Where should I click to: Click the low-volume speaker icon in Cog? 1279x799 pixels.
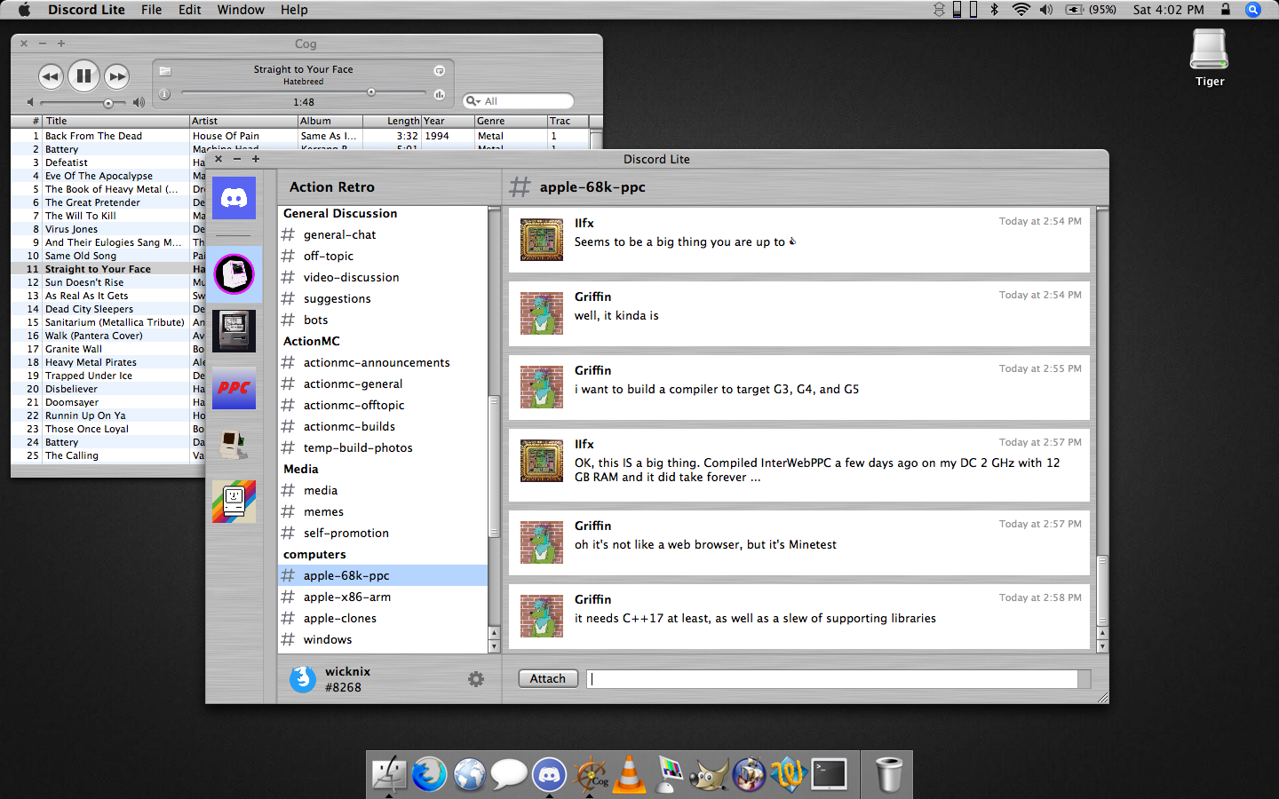coord(30,103)
